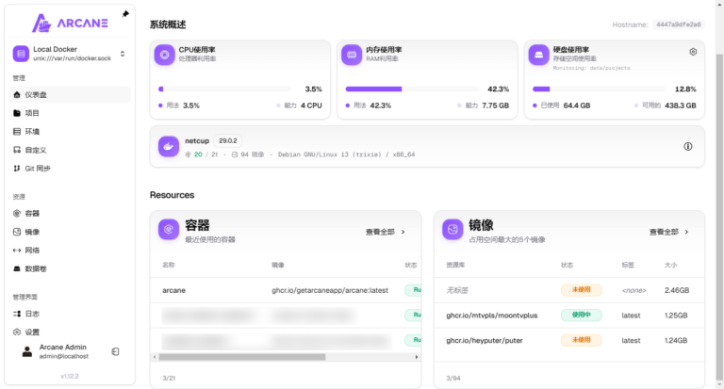Viewport: 724px width, 389px height.
Task: Click 未使用 badge in heyputer/puter row
Action: (x=582, y=340)
